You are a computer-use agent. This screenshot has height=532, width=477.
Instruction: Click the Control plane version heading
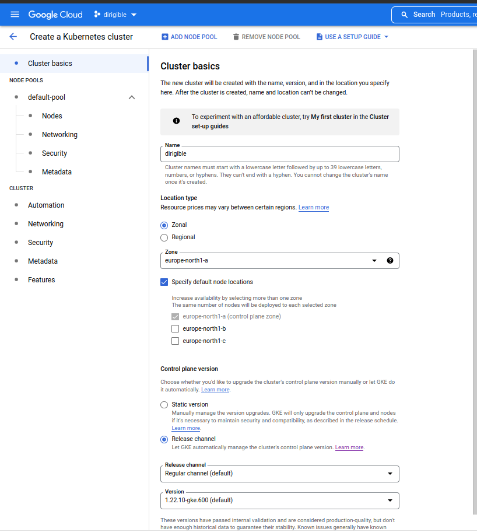tap(190, 369)
